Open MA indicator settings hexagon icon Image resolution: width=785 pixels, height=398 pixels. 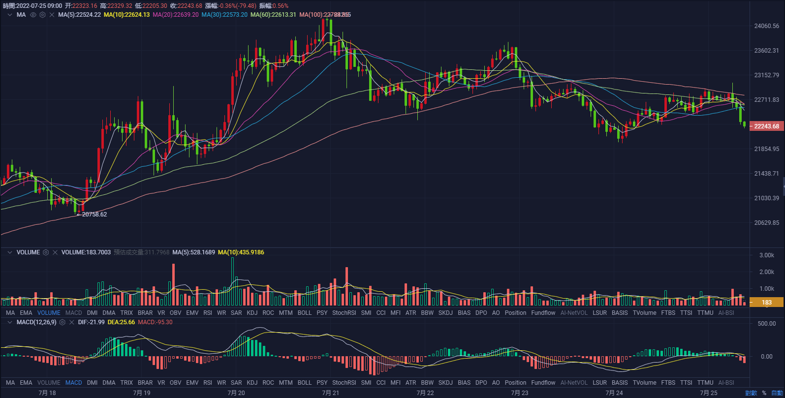coord(43,15)
